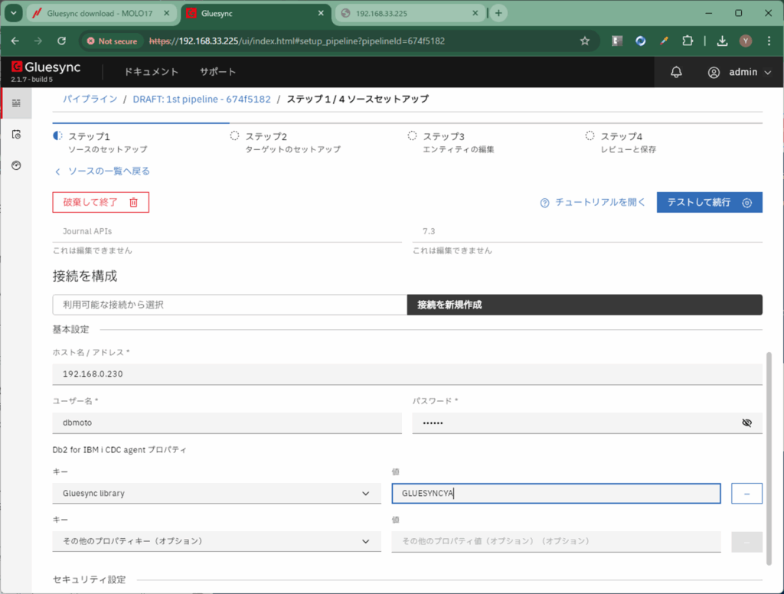This screenshot has height=594, width=784.
Task: Open the dashboard gauge icon in sidebar
Action: (x=16, y=165)
